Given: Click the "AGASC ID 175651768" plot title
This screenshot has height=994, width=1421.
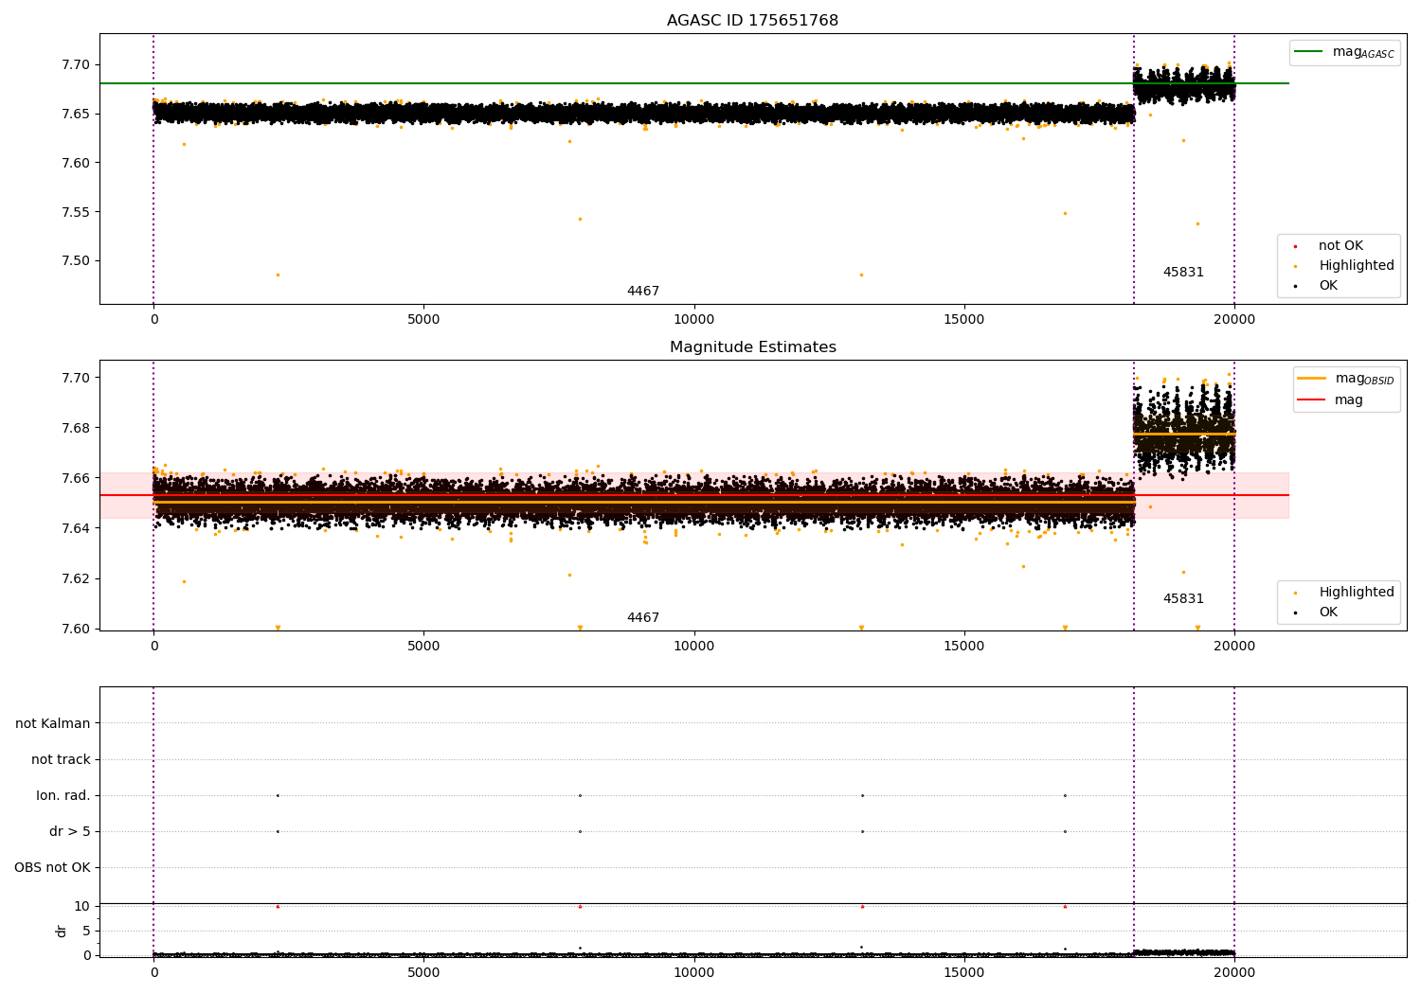Looking at the screenshot, I should click(752, 21).
